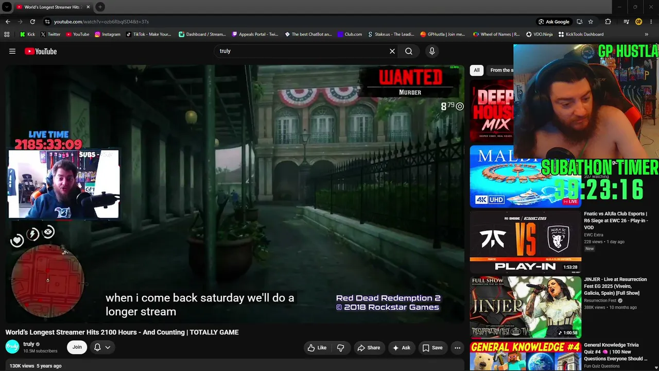Clear the search box with the X
The image size is (659, 371).
tap(392, 51)
